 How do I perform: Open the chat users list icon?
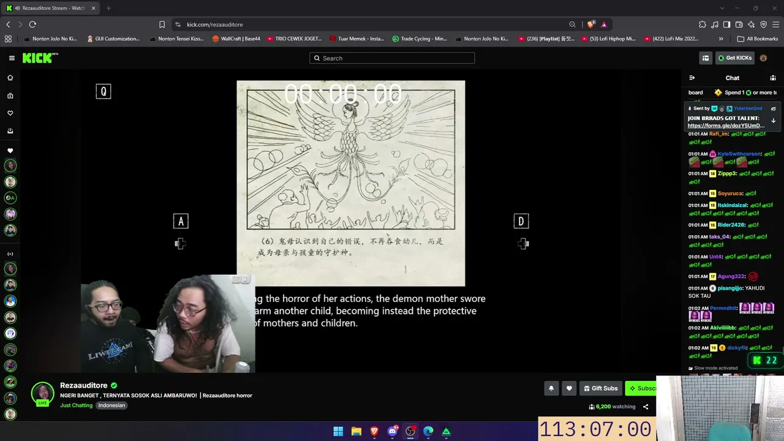[773, 78]
